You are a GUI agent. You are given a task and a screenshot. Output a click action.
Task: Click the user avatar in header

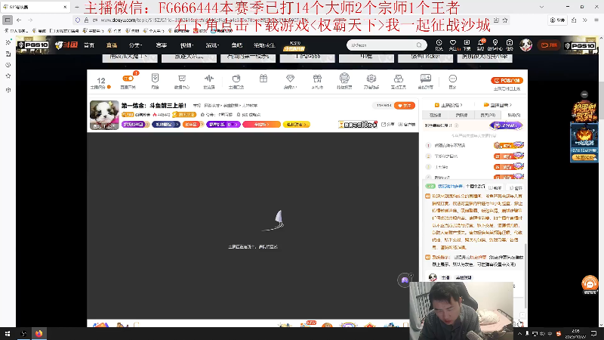coord(525,45)
